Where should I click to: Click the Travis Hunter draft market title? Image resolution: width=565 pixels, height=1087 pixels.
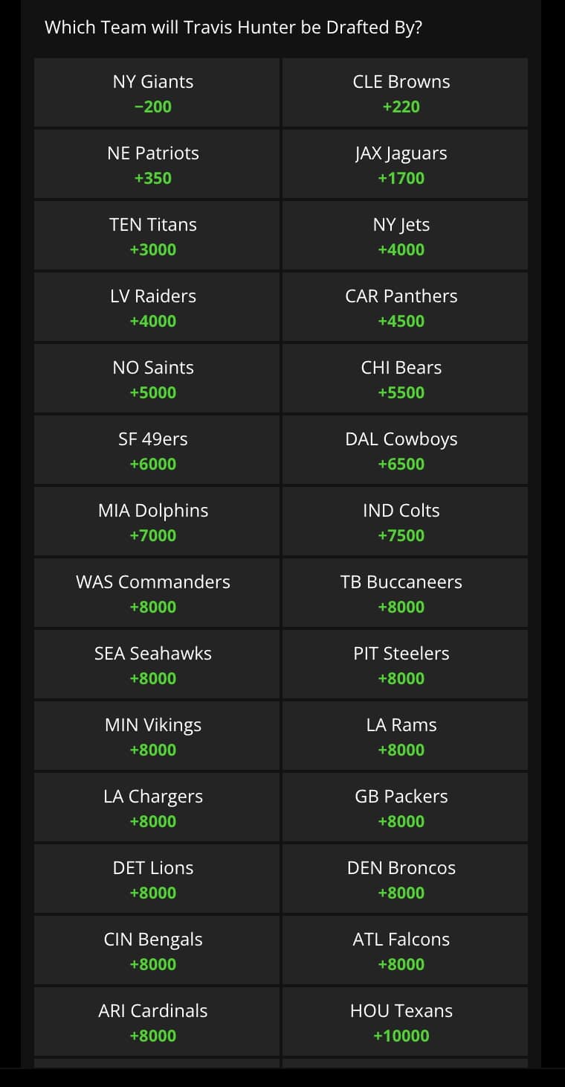pos(233,28)
